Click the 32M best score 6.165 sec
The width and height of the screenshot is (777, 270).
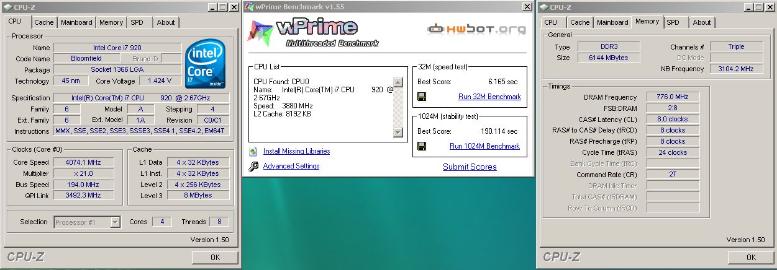(502, 82)
